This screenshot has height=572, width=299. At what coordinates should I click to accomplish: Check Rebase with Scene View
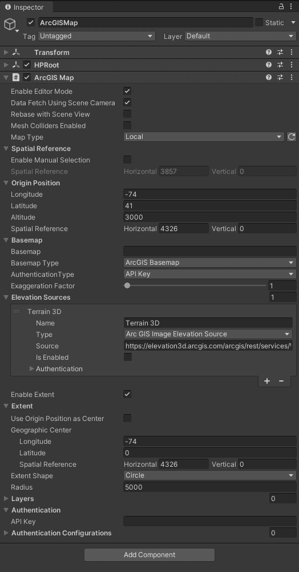point(127,114)
